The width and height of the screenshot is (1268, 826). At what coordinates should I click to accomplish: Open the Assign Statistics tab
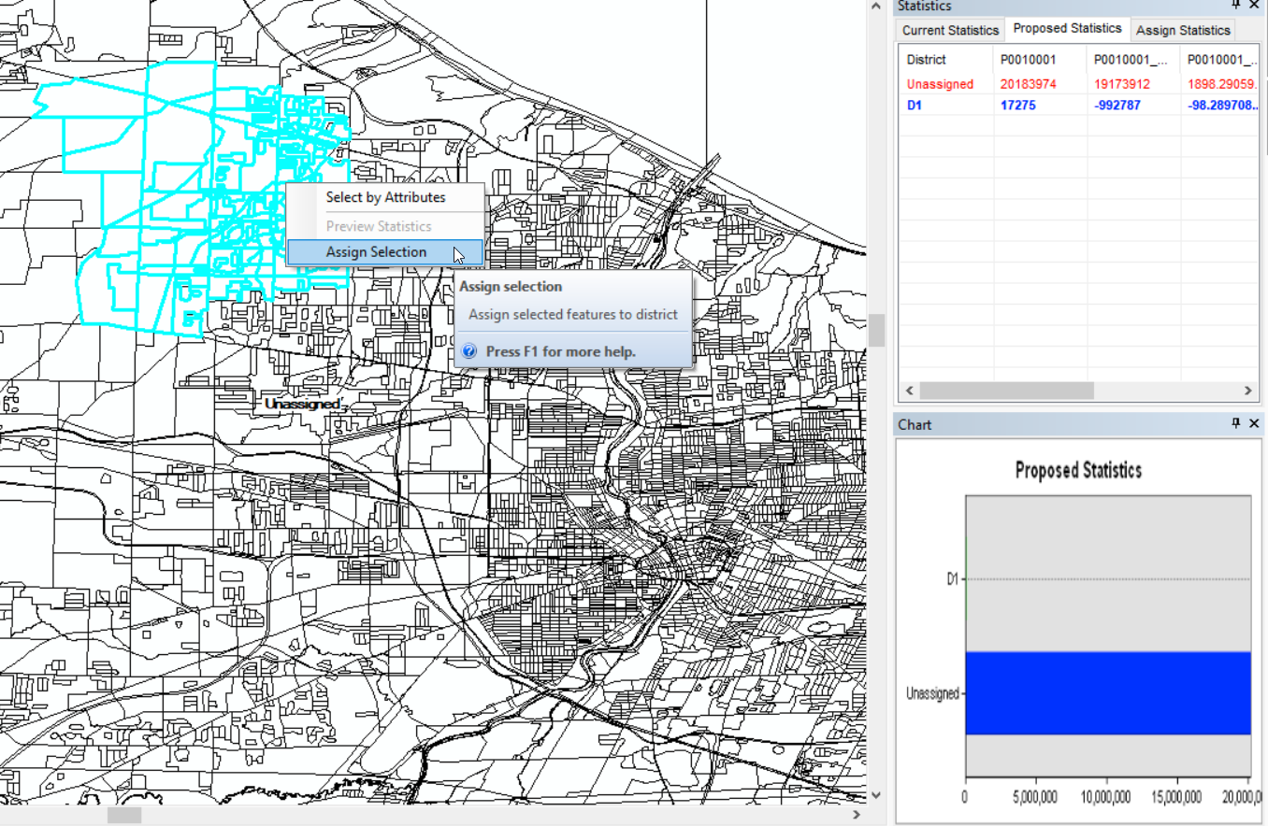click(1183, 30)
